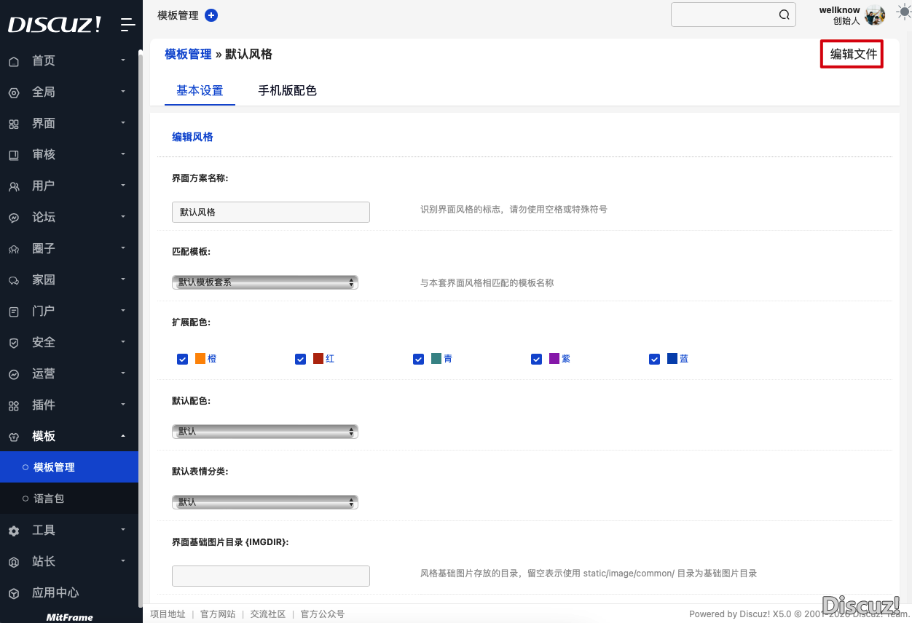Switch to the 手机版配色 tab
Viewport: 912px width, 623px height.
287,91
